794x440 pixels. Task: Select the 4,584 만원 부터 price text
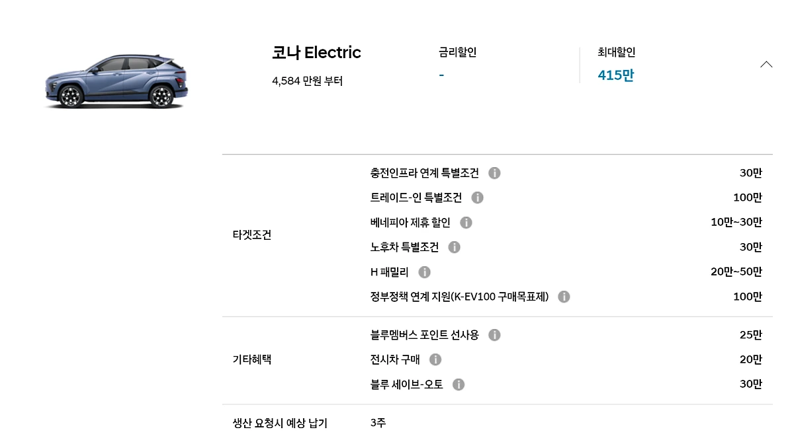(x=307, y=81)
